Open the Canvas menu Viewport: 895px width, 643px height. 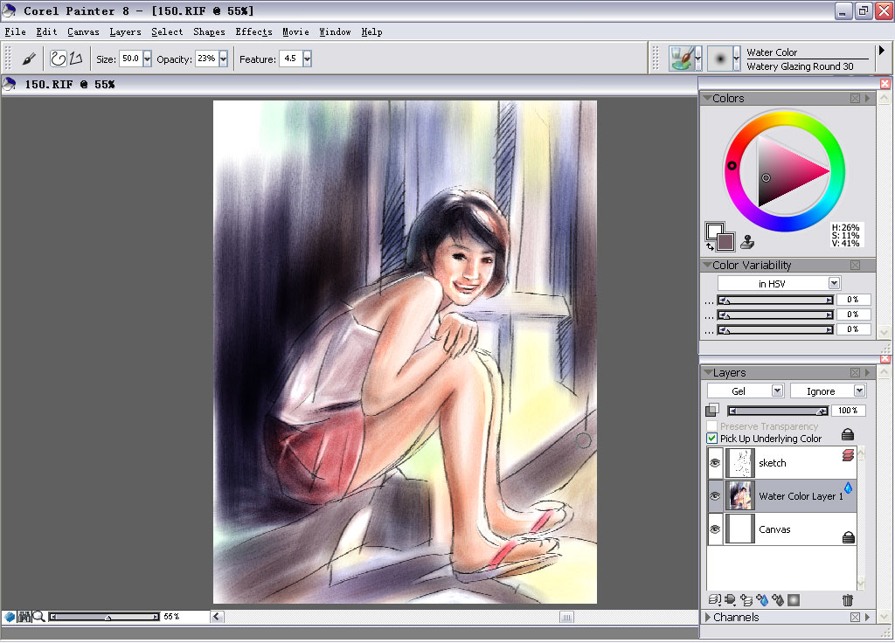[x=83, y=32]
